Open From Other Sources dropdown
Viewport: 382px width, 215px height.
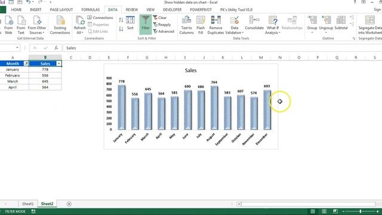click(x=37, y=25)
